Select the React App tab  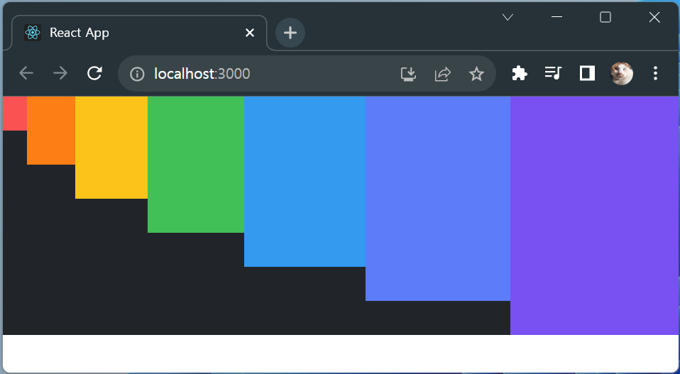[x=139, y=33]
